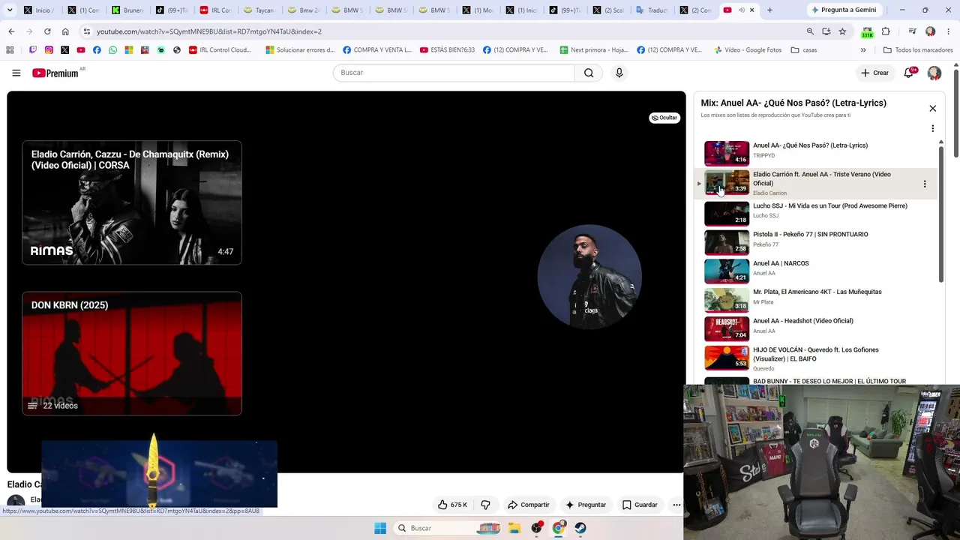This screenshot has width=960, height=540.
Task: Click the YouTube search input field
Action: pos(454,73)
